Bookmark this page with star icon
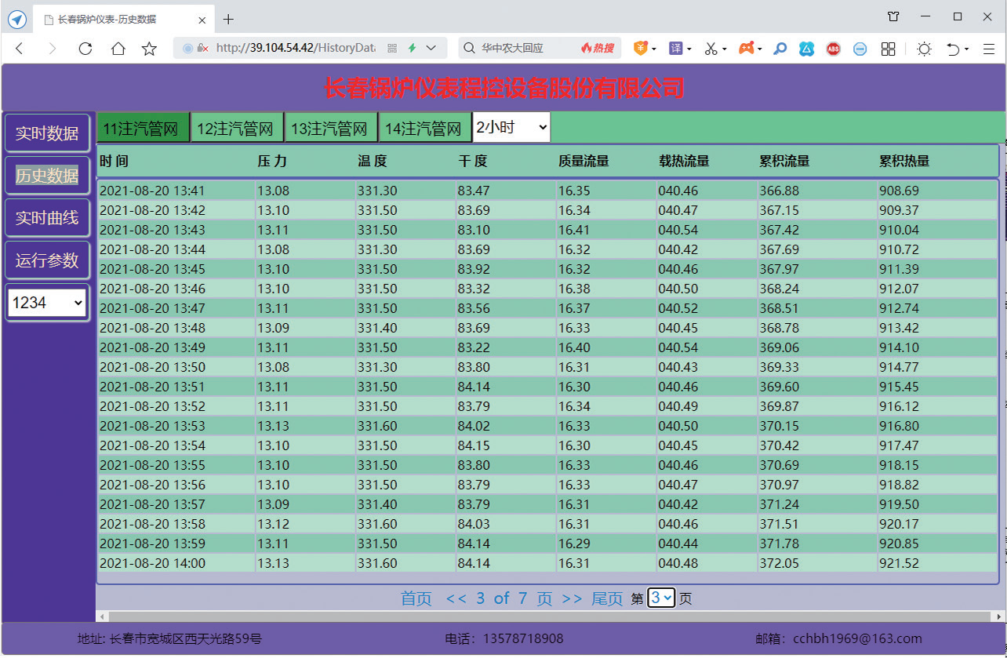The width and height of the screenshot is (1007, 658). (149, 49)
